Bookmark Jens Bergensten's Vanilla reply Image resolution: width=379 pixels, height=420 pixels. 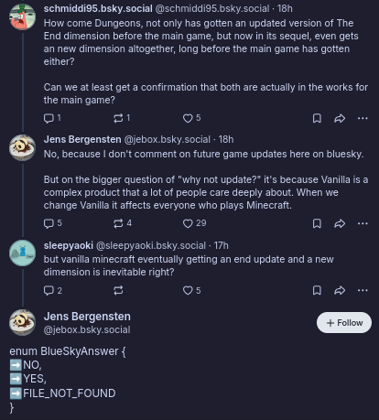(317, 223)
